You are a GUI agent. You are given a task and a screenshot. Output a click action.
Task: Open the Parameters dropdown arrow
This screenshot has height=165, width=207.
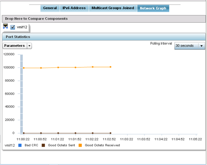[x=29, y=46]
